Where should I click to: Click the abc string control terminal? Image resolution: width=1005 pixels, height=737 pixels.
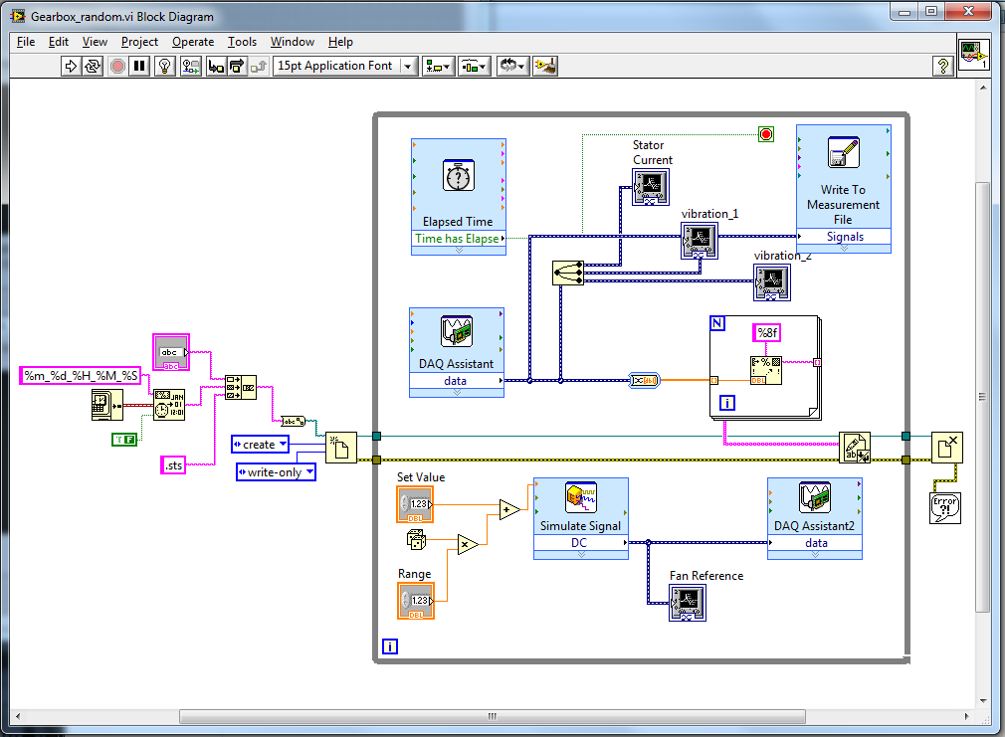click(171, 352)
